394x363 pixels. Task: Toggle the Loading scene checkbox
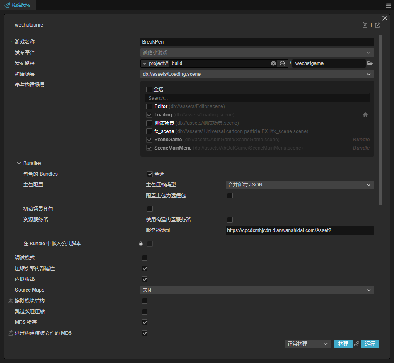point(149,115)
